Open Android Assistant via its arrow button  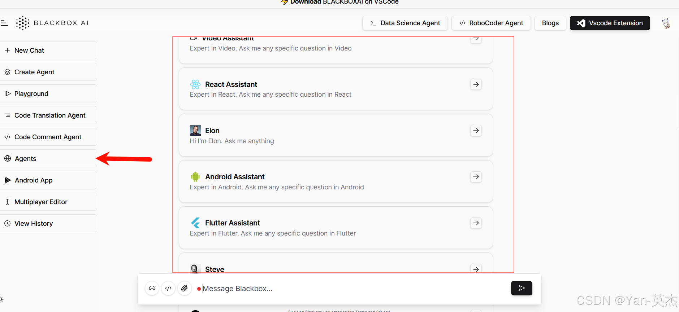pyautogui.click(x=476, y=177)
